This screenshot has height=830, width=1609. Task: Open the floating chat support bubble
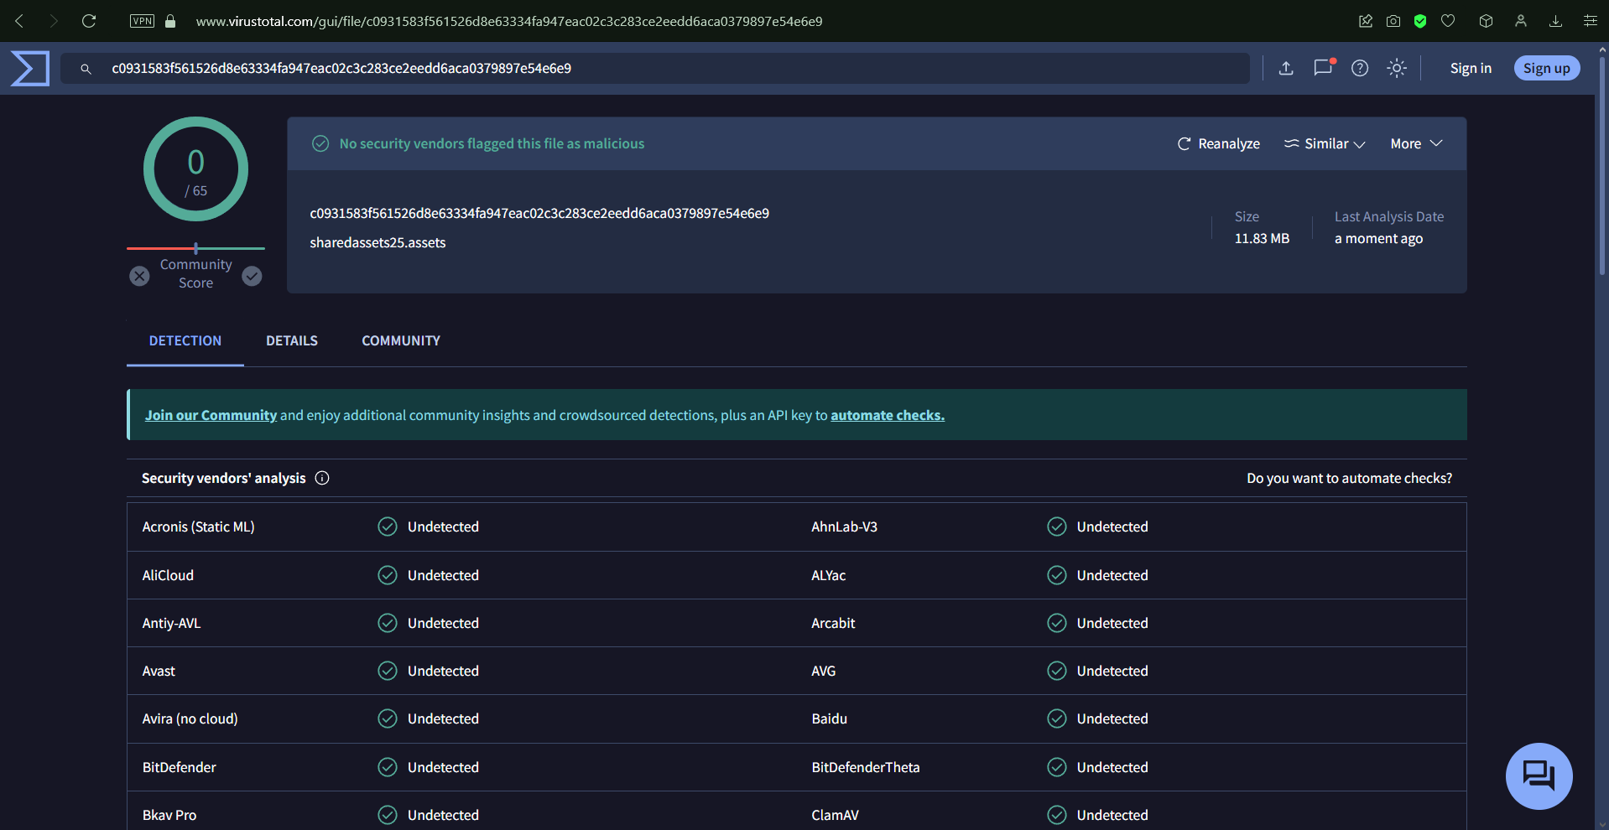[x=1538, y=776]
